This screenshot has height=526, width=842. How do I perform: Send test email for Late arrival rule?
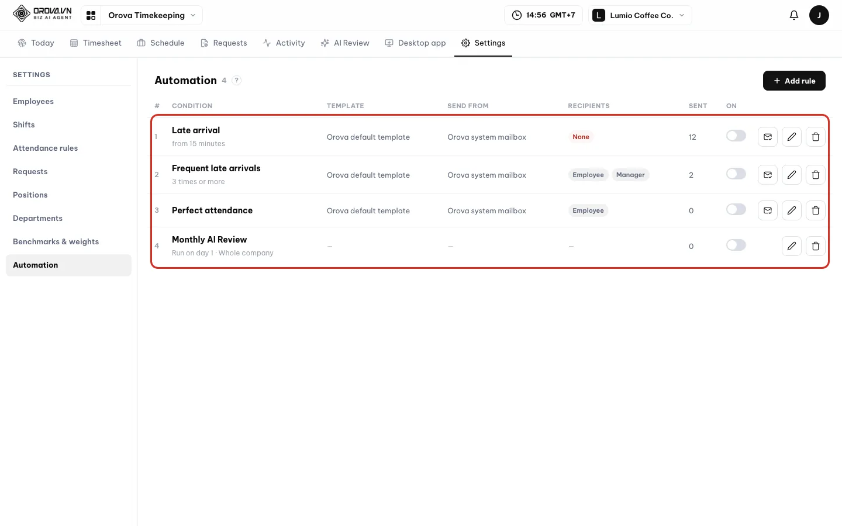pos(768,137)
